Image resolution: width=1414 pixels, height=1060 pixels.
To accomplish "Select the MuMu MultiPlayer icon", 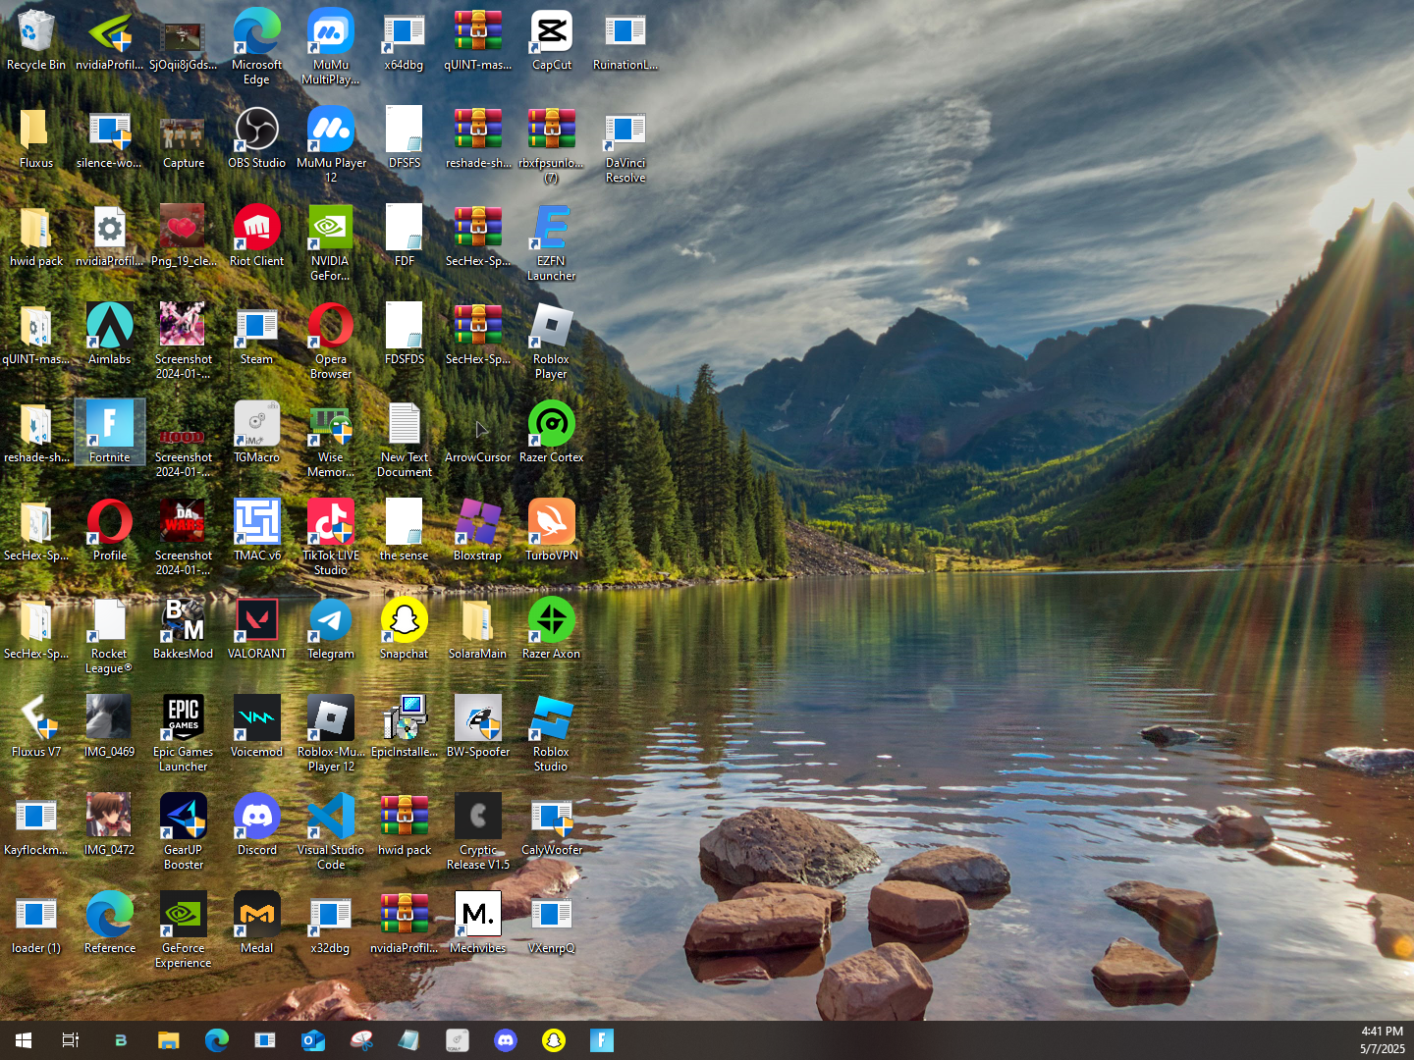I will tap(331, 47).
